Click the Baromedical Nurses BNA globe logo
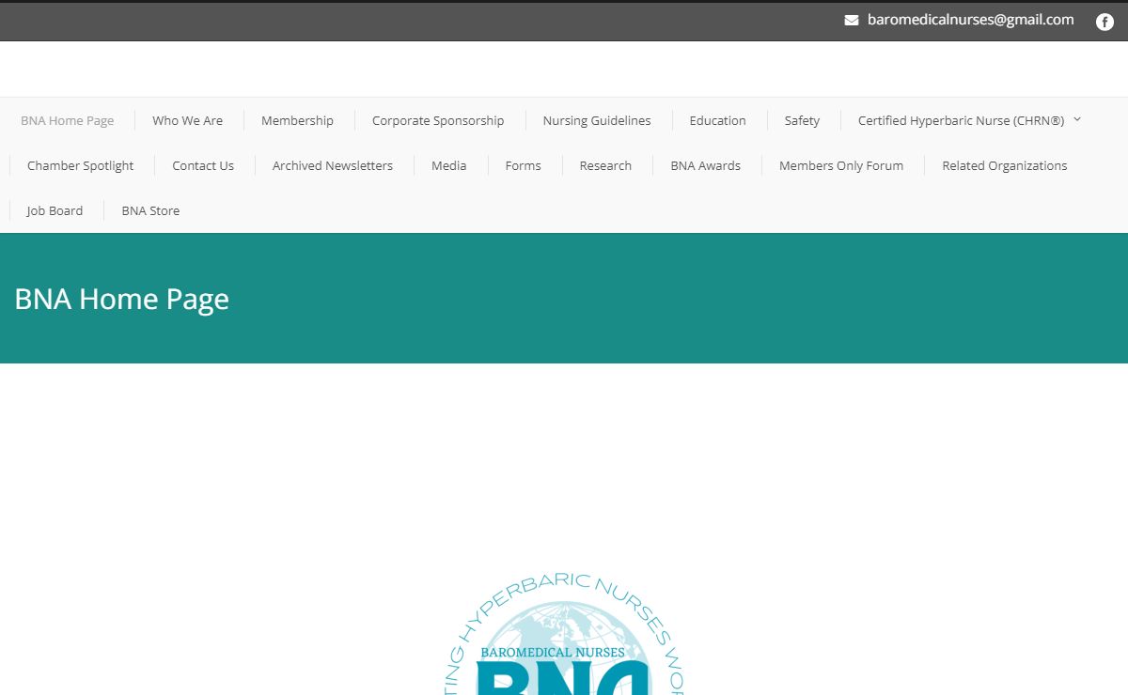 [563, 634]
